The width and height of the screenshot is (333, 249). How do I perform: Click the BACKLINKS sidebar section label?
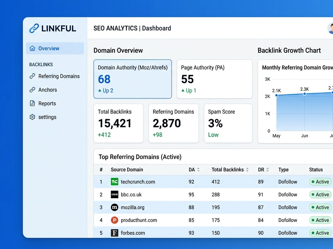click(x=41, y=65)
